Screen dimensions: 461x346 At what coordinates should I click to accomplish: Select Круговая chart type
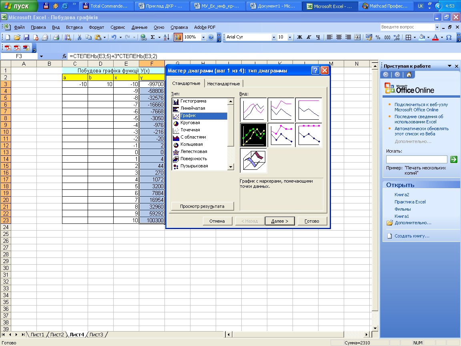pos(190,123)
